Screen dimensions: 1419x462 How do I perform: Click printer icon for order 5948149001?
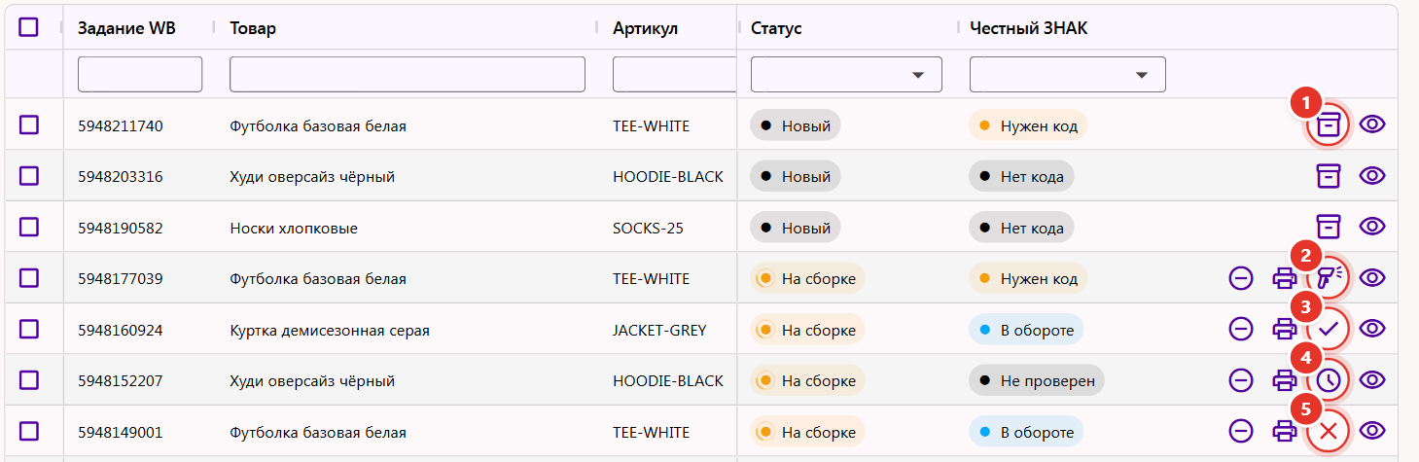1285,430
